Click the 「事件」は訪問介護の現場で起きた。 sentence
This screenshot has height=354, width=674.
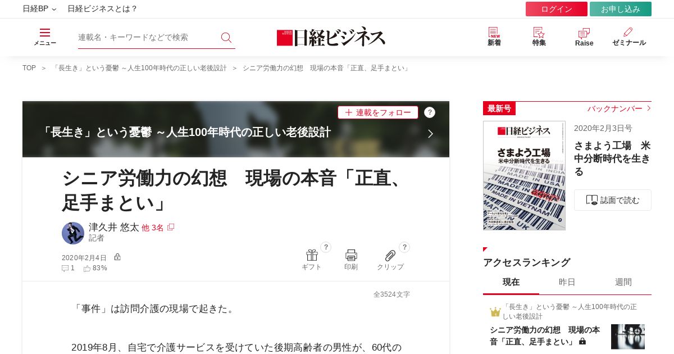click(x=154, y=309)
